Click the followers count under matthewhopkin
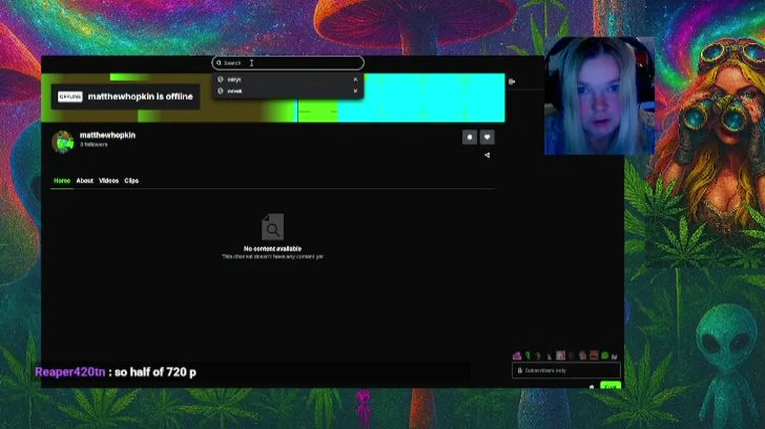 (94, 145)
